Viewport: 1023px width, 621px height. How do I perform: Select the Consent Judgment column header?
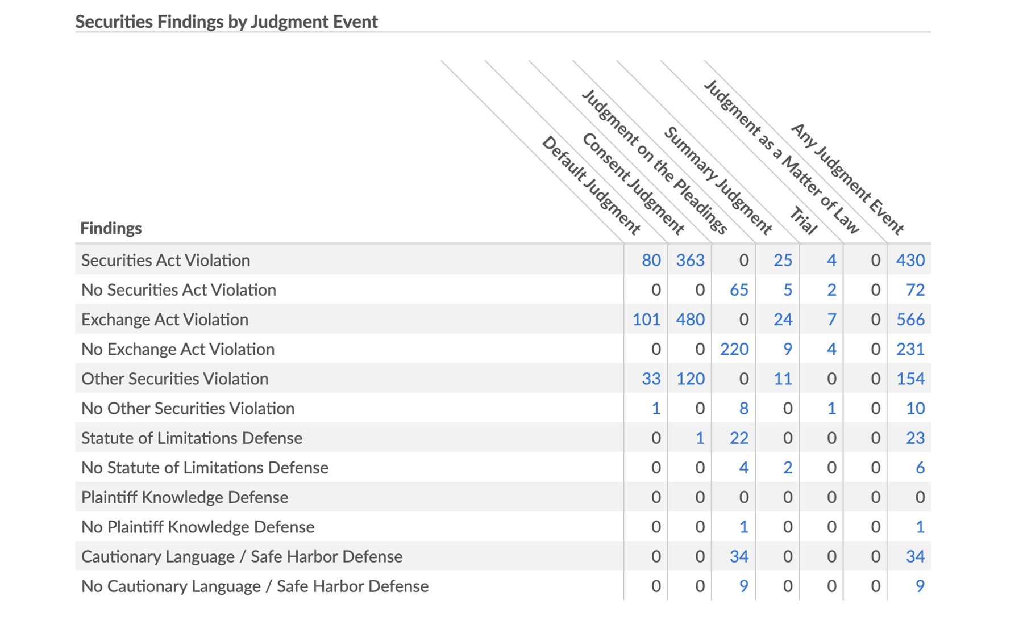[633, 183]
